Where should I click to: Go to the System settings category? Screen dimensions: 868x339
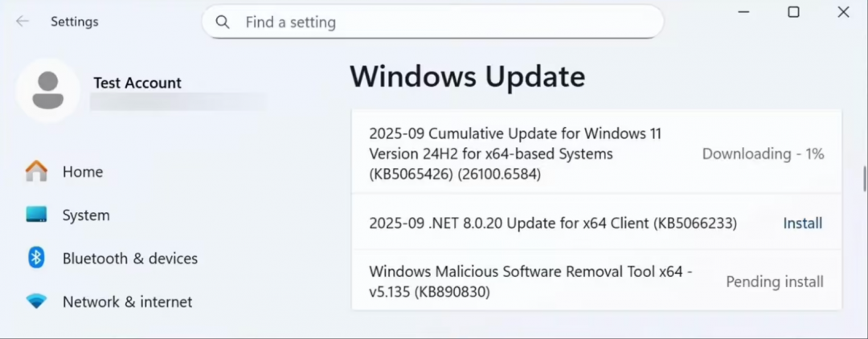pyautogui.click(x=86, y=215)
